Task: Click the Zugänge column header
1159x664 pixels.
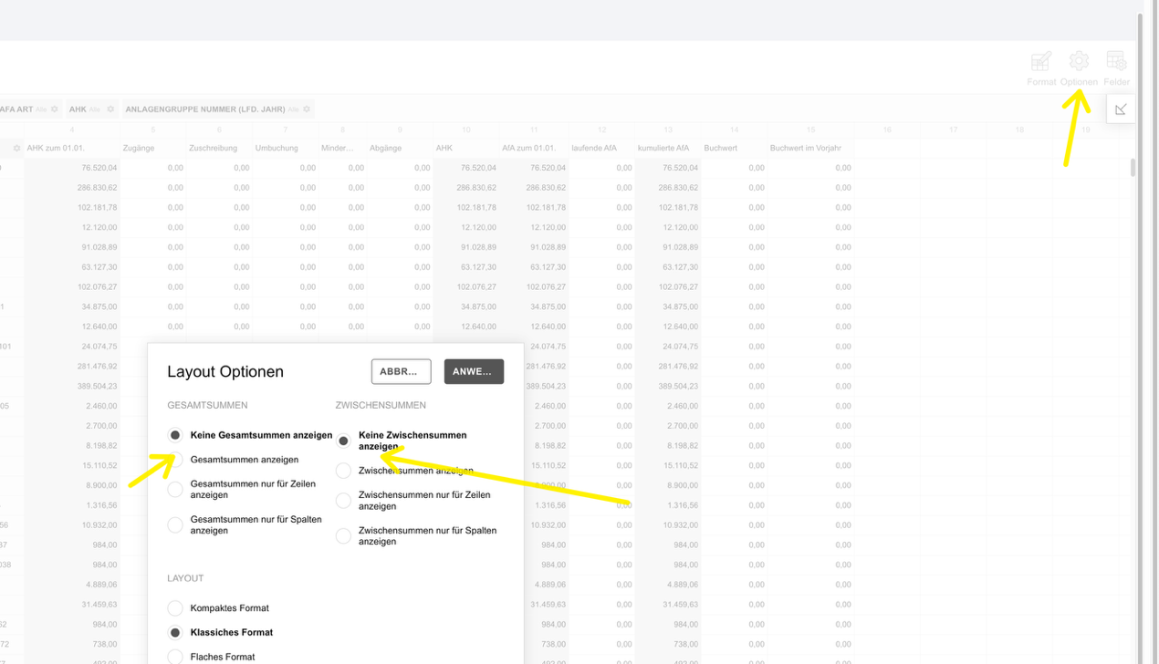Action: 139,148
